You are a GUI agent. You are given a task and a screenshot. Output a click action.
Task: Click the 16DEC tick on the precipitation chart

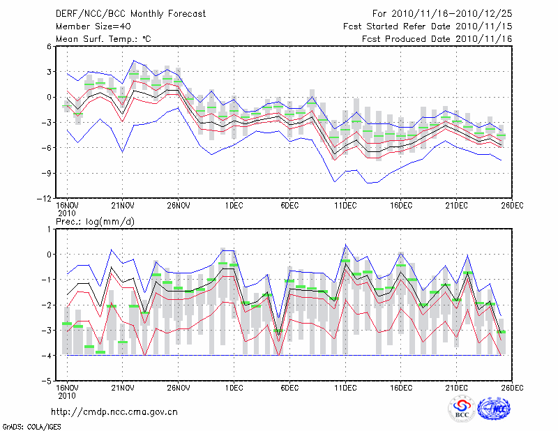click(x=401, y=388)
